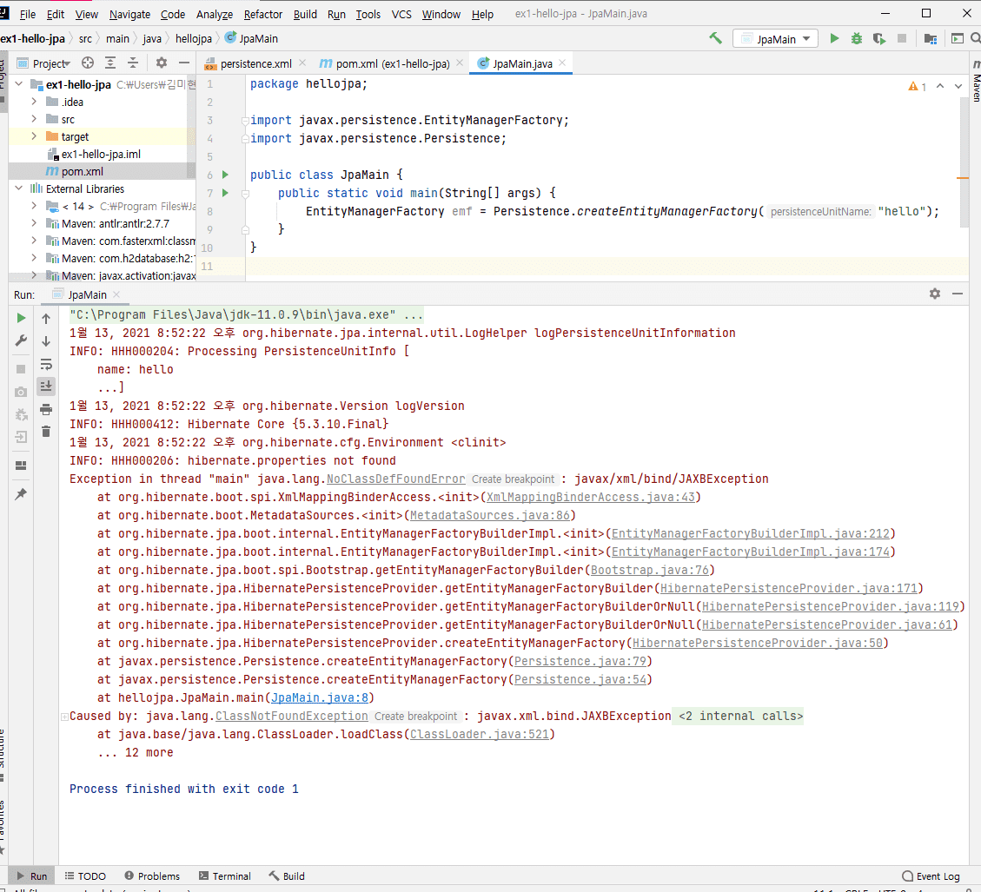Expand the target folder
981x892 pixels.
[34, 136]
